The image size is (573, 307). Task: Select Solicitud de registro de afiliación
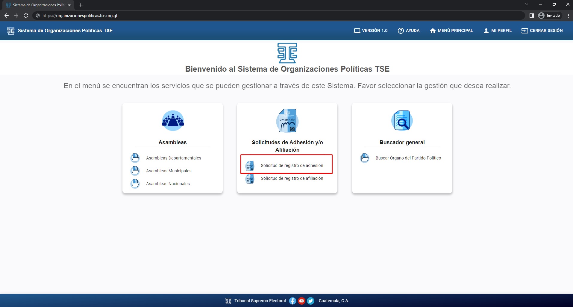(x=292, y=178)
